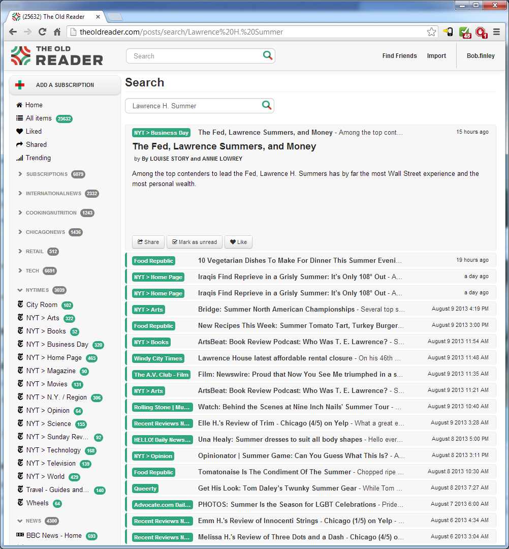This screenshot has height=549, width=509.
Task: Click the green checkmark extension with 45 badge
Action: [465, 32]
